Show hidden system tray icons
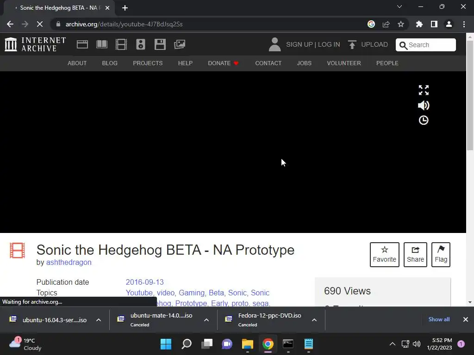474x355 pixels. (393, 344)
